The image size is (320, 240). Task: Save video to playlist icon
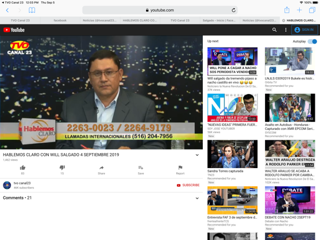pyautogui.click(x=141, y=168)
